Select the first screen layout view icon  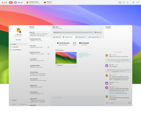pyautogui.click(x=120, y=3)
